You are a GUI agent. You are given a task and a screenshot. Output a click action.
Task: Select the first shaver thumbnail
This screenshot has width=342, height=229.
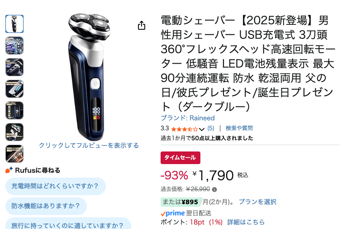point(14,24)
